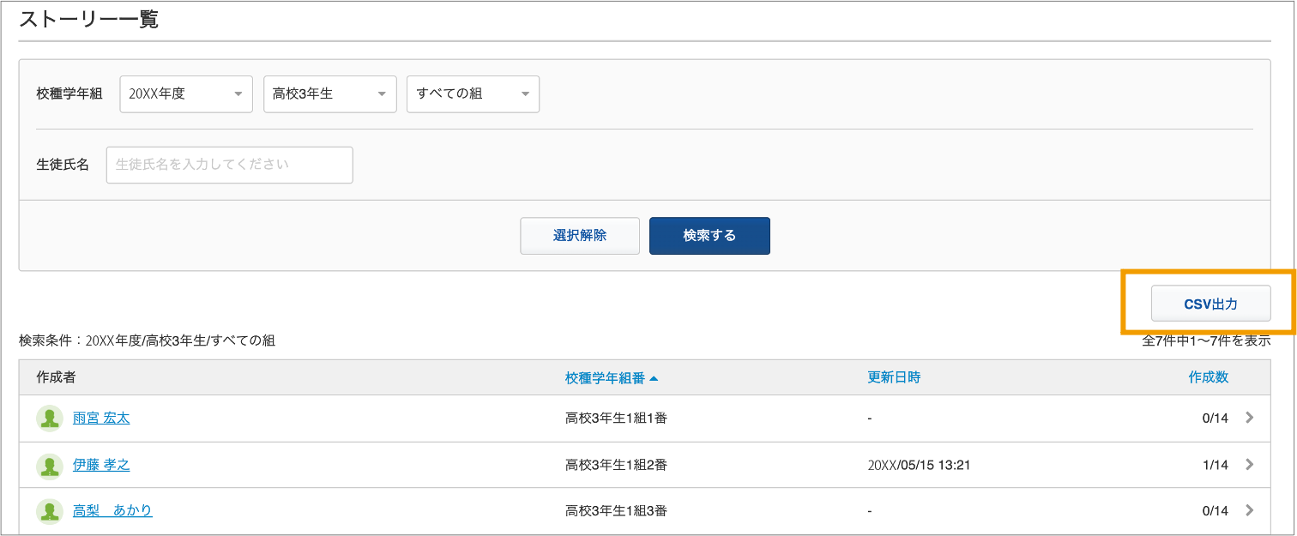The image size is (1297, 536).
Task: Open student link 伊藤 孝之
Action: point(101,465)
